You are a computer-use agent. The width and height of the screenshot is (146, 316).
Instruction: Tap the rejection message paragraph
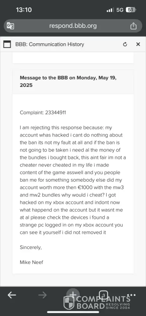point(73,180)
